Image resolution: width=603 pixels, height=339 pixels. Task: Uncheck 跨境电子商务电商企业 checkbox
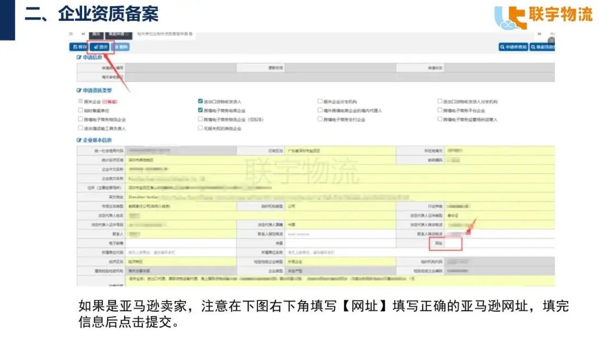pos(200,111)
